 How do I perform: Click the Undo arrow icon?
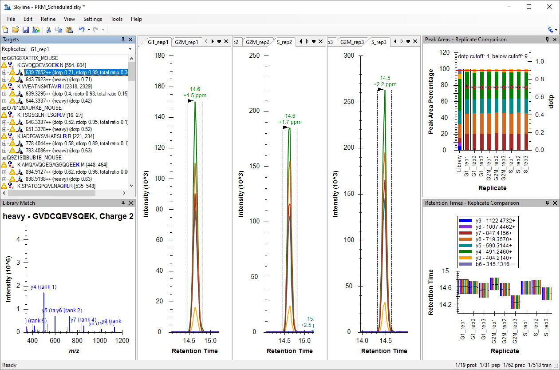pos(82,30)
